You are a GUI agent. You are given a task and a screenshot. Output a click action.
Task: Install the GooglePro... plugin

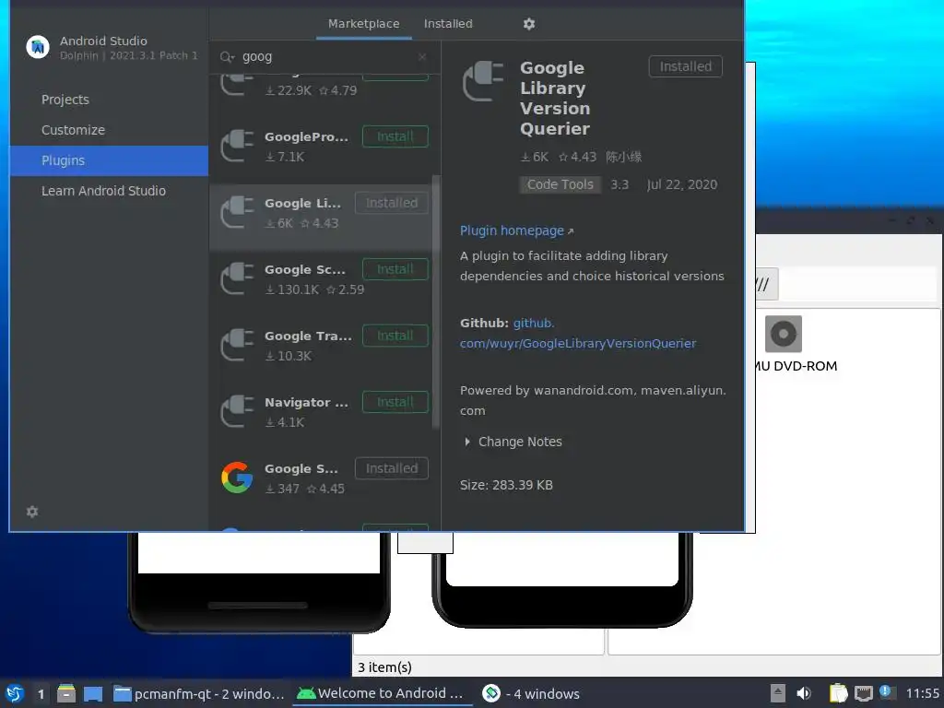395,136
